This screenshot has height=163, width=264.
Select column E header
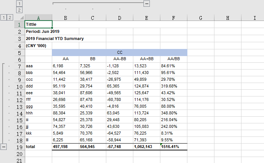pos(147,18)
